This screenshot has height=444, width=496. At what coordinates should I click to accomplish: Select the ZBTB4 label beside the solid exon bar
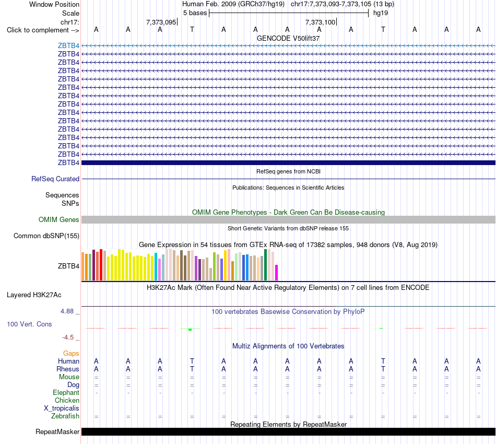click(68, 162)
